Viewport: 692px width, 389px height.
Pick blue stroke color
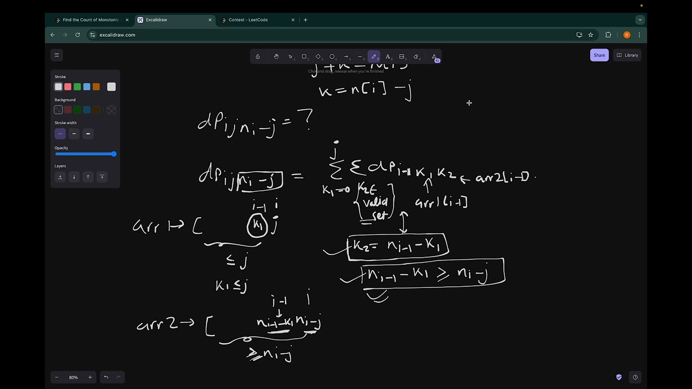(x=86, y=87)
